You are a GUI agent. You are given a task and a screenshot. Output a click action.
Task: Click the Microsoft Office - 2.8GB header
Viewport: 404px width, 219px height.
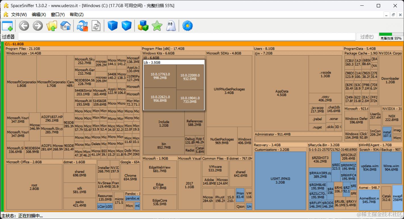click(34, 162)
